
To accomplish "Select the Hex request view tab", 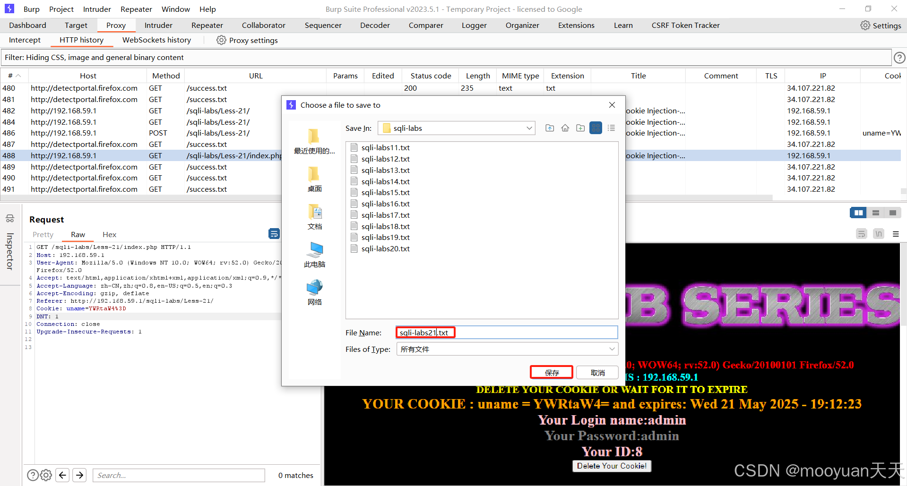I will click(109, 235).
